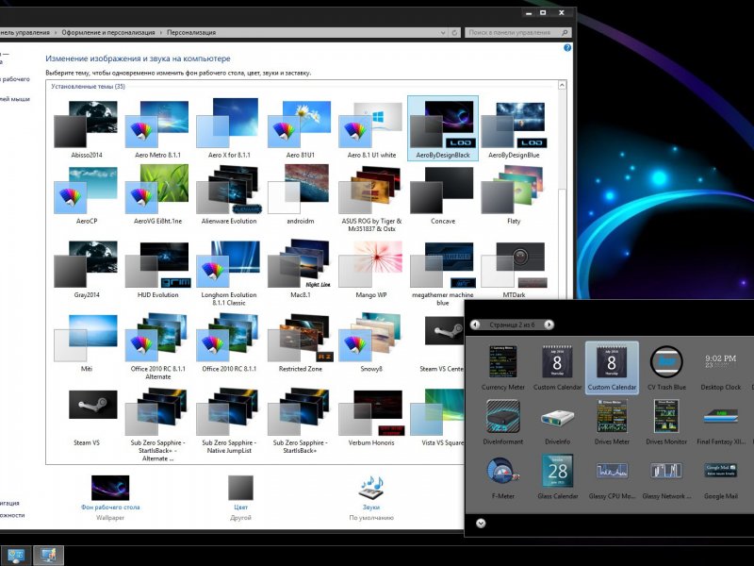
Task: Select the MTDark theme
Action: (514, 269)
